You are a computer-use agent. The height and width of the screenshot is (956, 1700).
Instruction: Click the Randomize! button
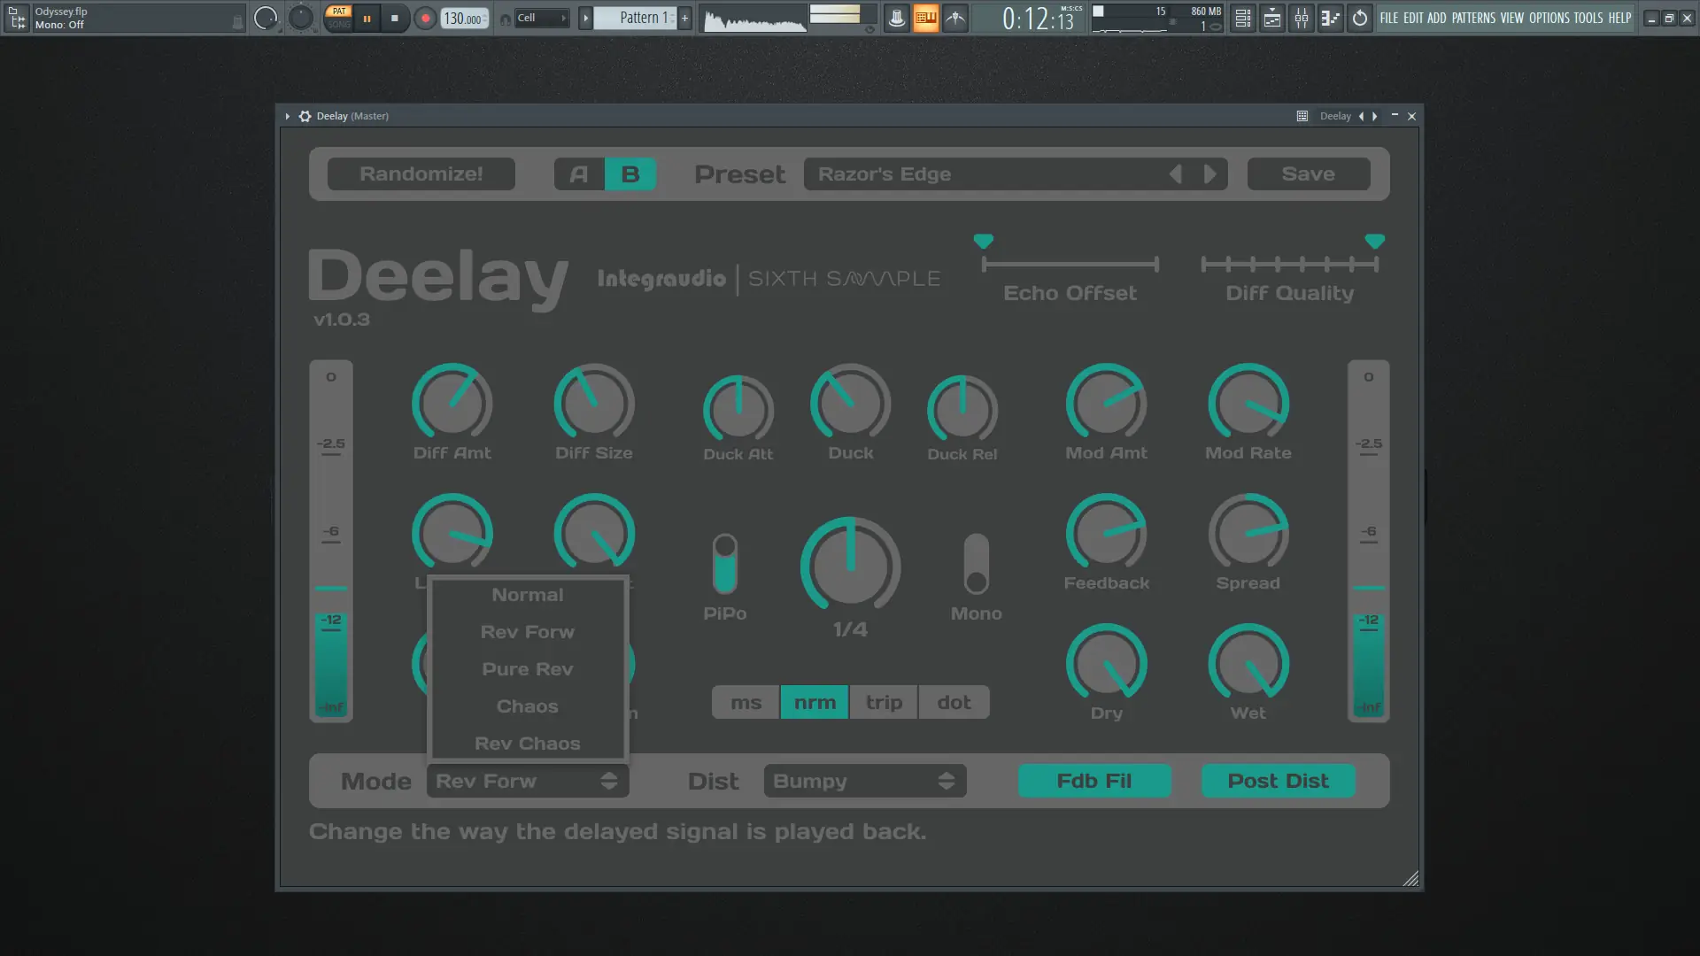coord(421,174)
